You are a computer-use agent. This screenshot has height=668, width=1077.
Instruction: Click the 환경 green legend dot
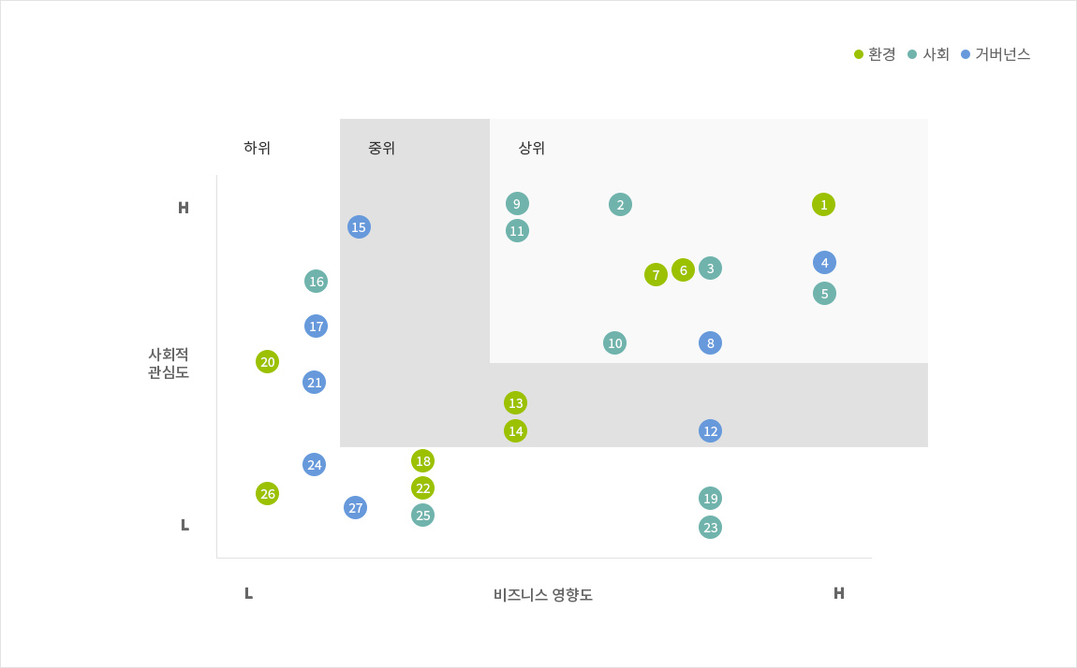point(859,54)
